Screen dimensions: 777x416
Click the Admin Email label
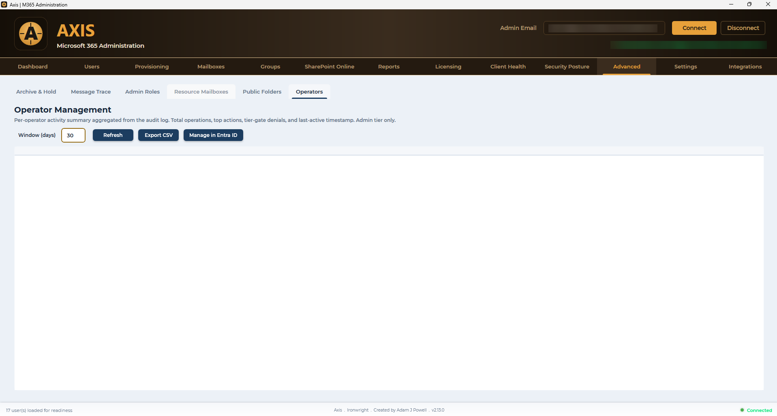point(518,28)
